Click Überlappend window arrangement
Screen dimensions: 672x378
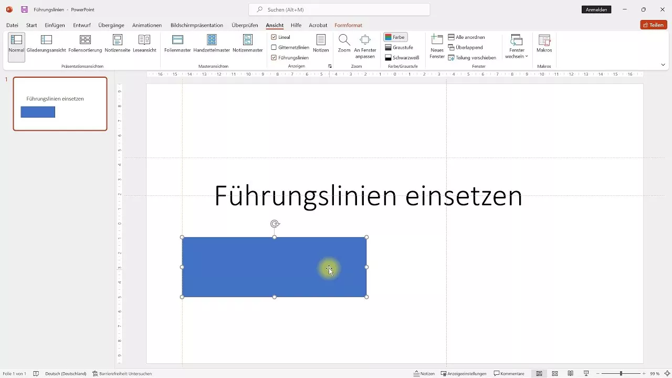(465, 47)
